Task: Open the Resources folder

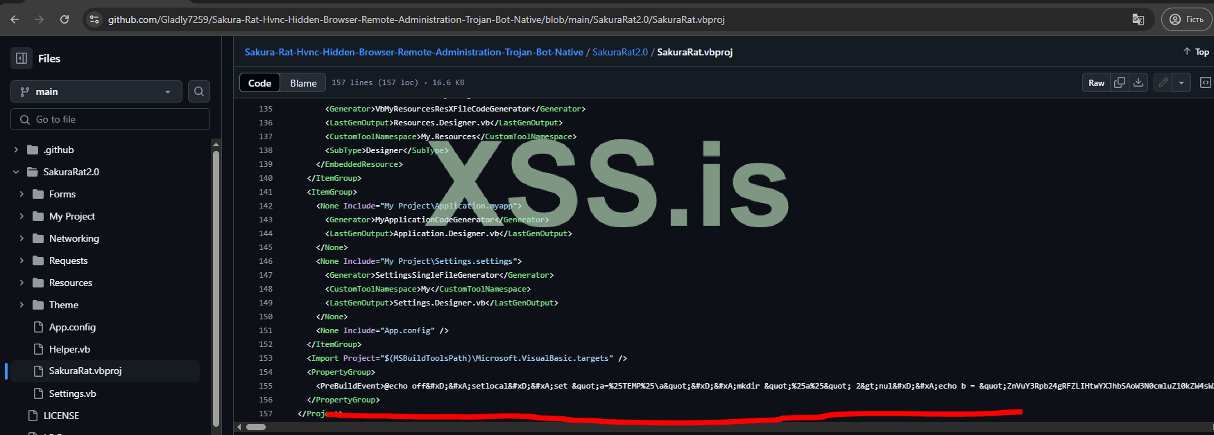Action: [x=71, y=283]
